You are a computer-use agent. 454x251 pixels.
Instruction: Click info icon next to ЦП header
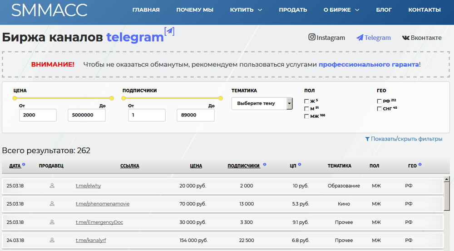point(299,164)
